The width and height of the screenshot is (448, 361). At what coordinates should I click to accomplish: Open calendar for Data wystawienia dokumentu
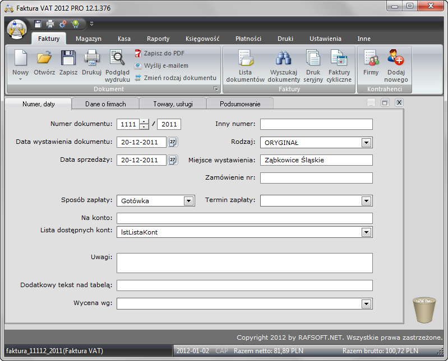point(173,142)
